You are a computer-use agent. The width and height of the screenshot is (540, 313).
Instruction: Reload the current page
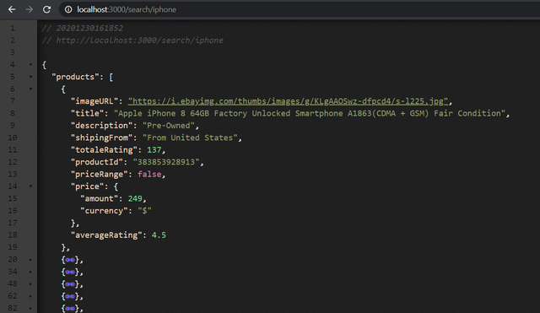click(47, 9)
